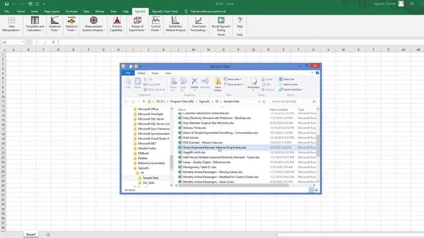Open the New item dropdown
The image size is (424, 238).
pyautogui.click(x=233, y=79)
